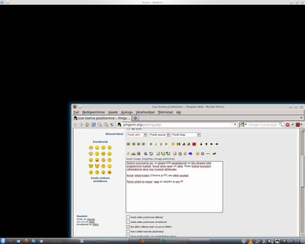Open the 'Fondi värv' dropdown
Image resolution: width=305 pixels, height=244 pixels.
coord(136,135)
